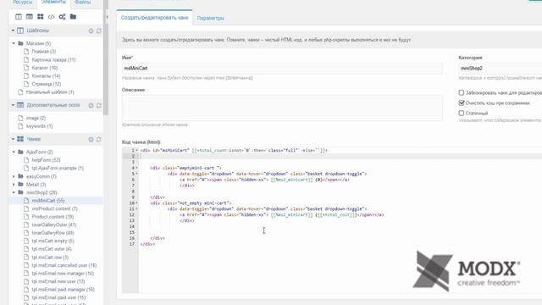Open the tovarGalleryRow (40) chunk
The width and height of the screenshot is (542, 305).
click(x=53, y=233)
